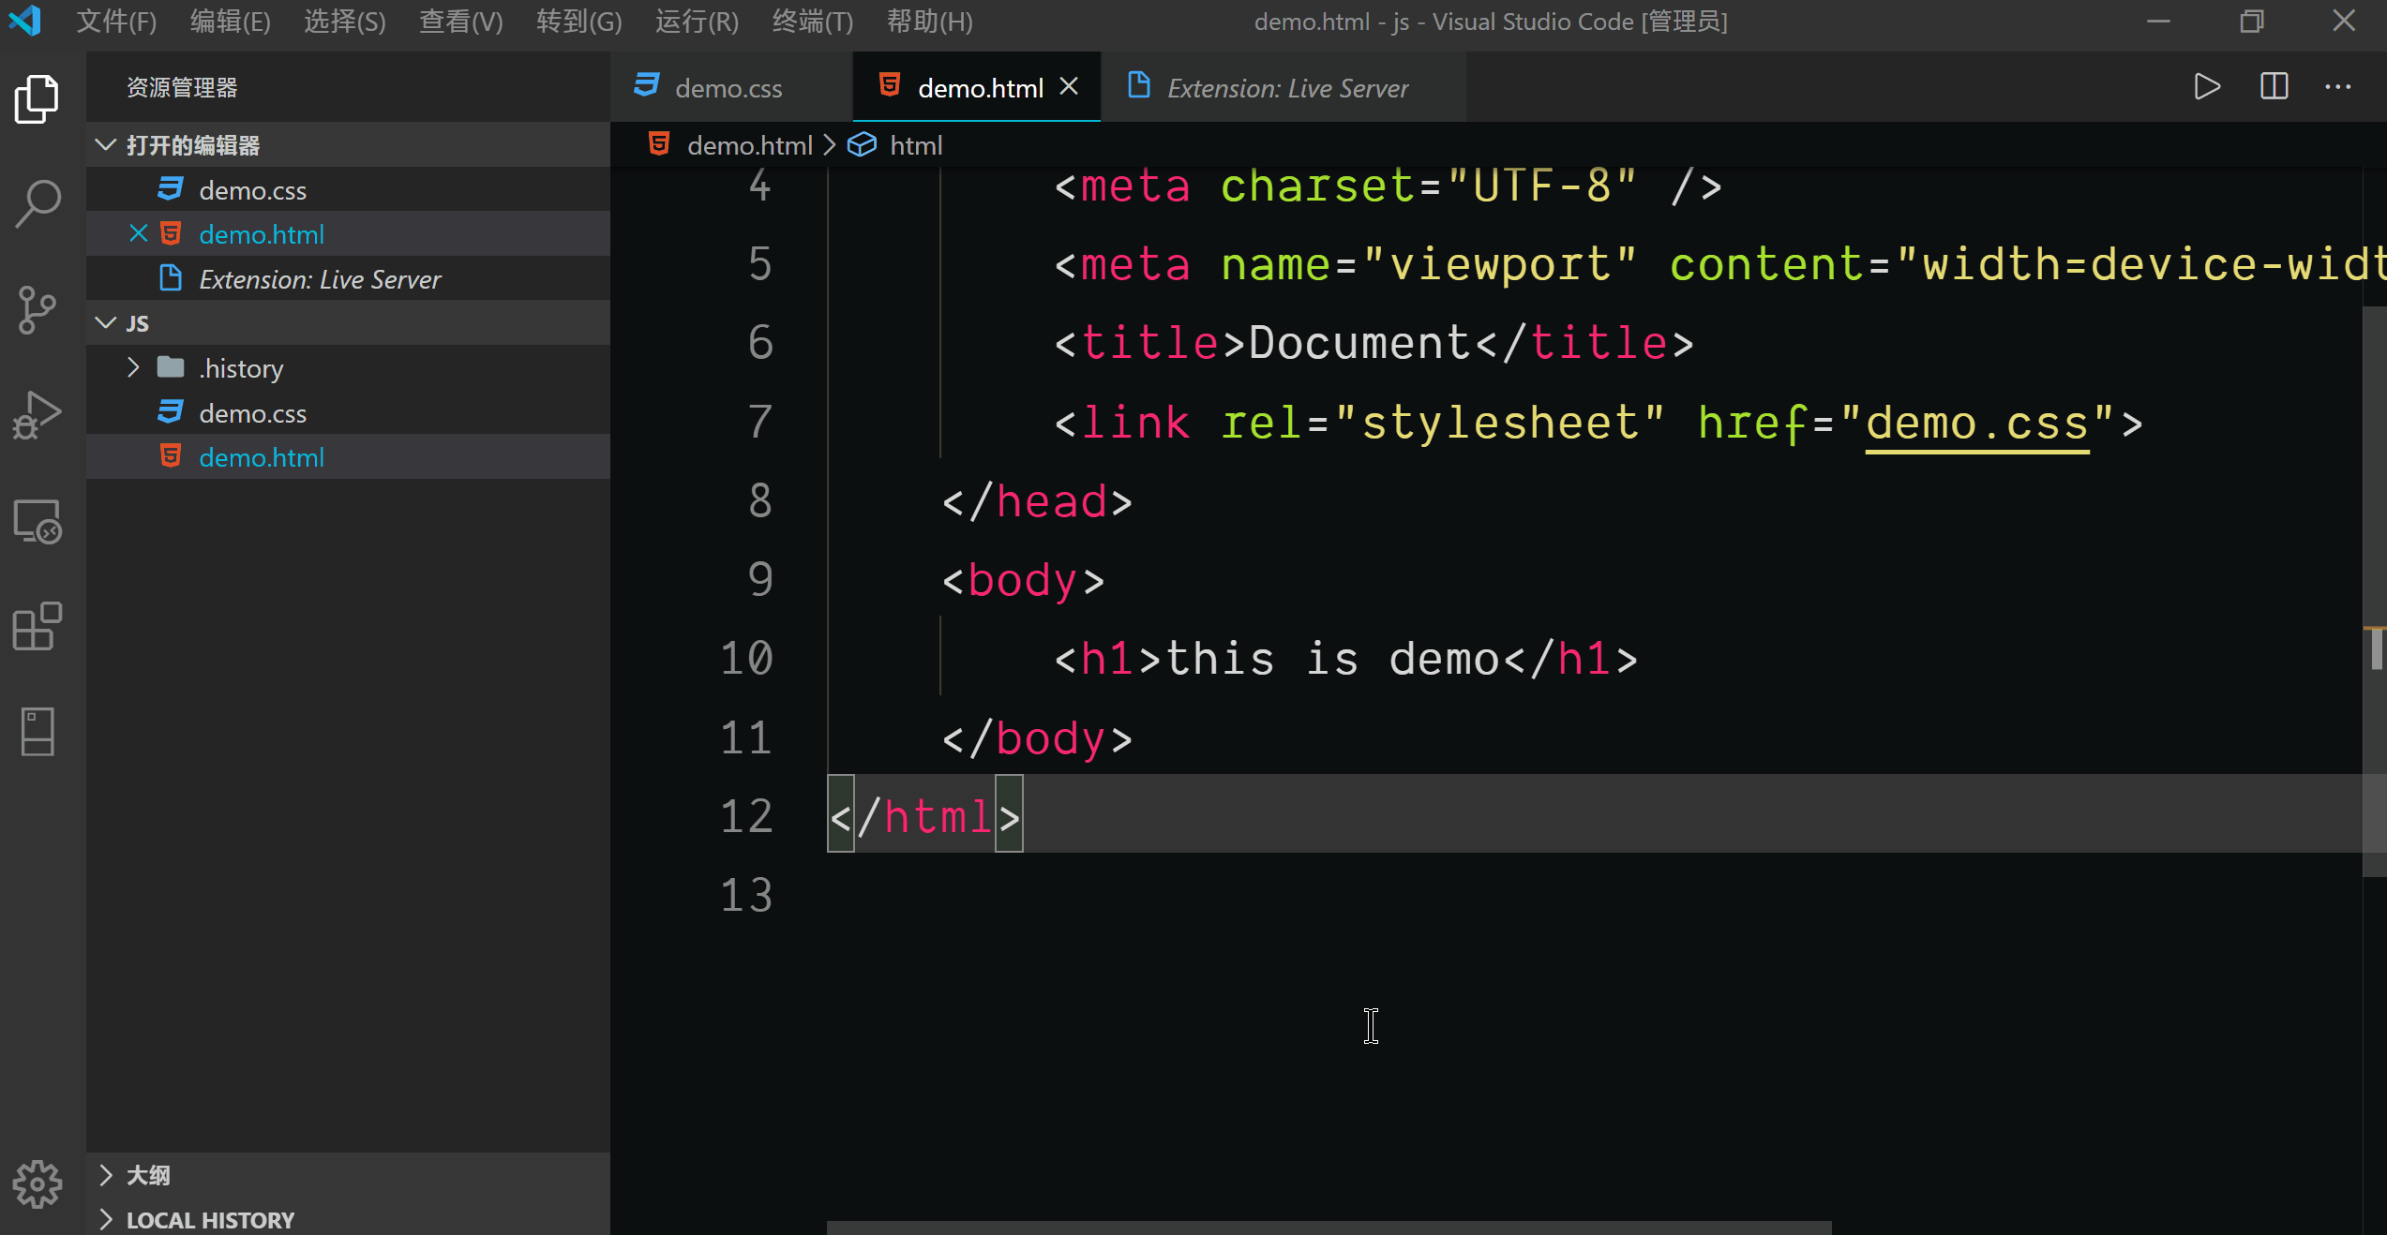
Task: Open the Extensions view icon
Action: coord(38,627)
